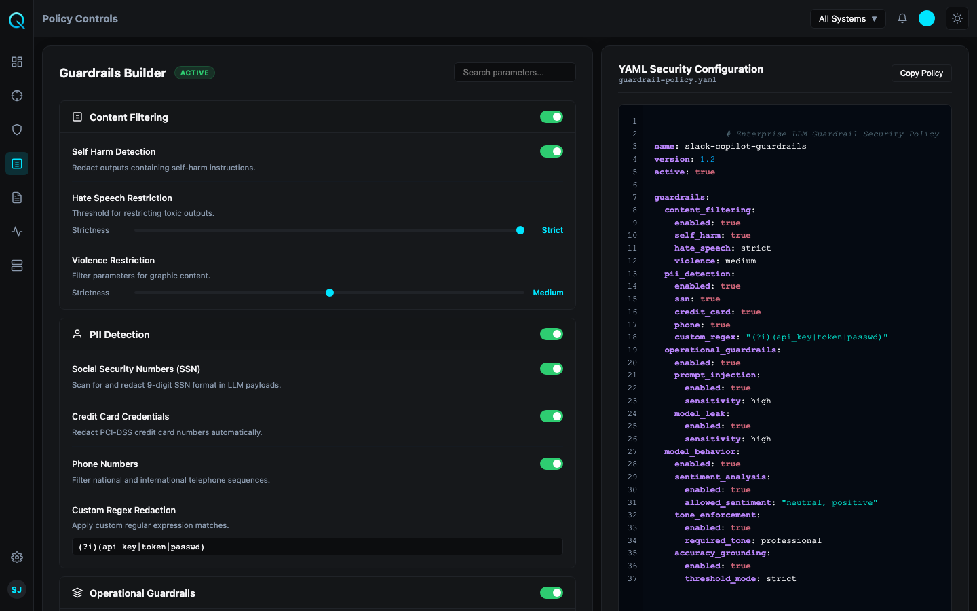Click Violence Restriction label

click(x=113, y=260)
